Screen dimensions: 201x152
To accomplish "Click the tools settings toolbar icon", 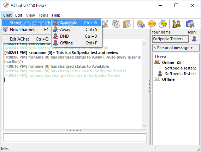I will pyautogui.click(x=190, y=24).
